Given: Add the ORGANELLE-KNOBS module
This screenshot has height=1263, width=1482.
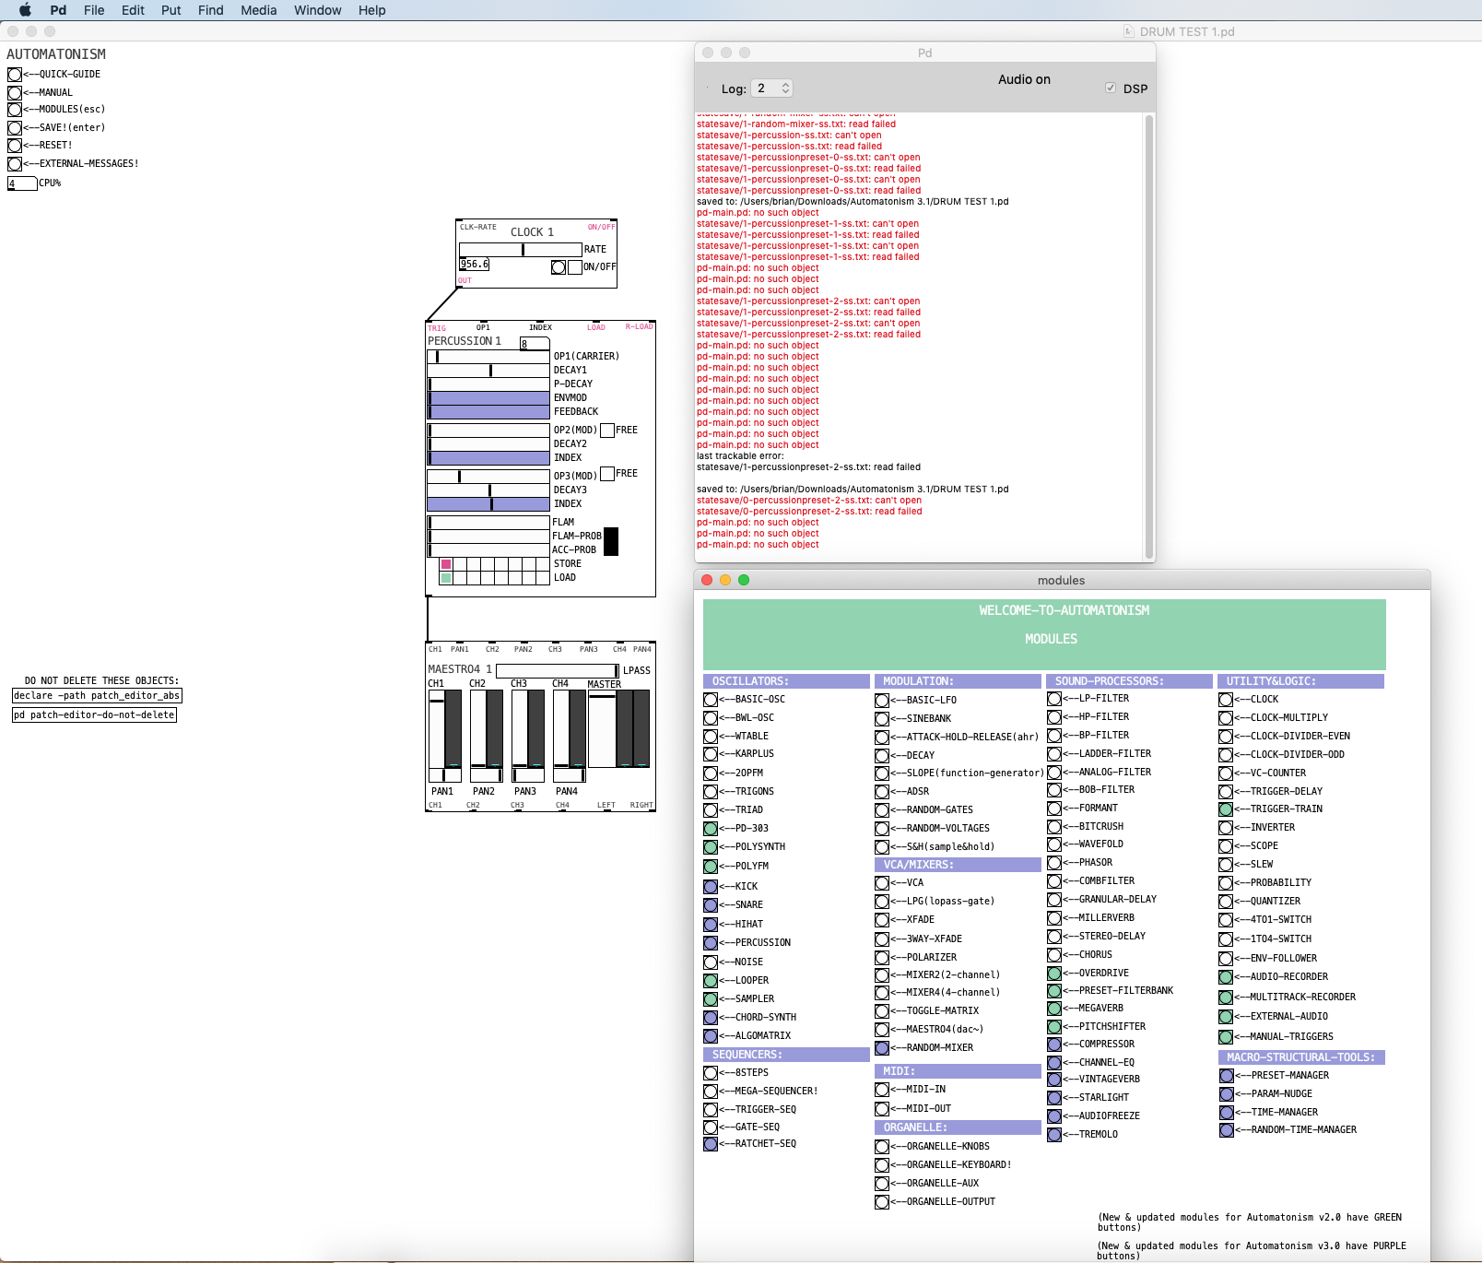Looking at the screenshot, I should point(882,1147).
